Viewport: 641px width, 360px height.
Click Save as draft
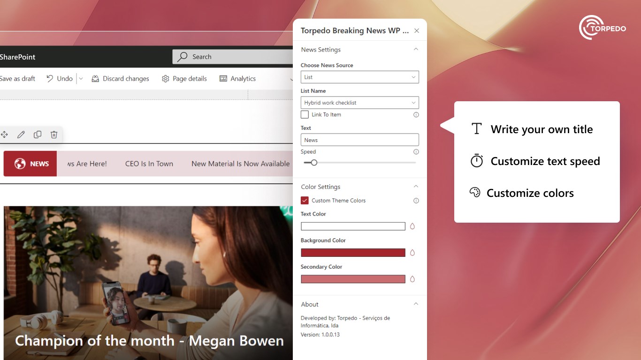click(x=17, y=79)
